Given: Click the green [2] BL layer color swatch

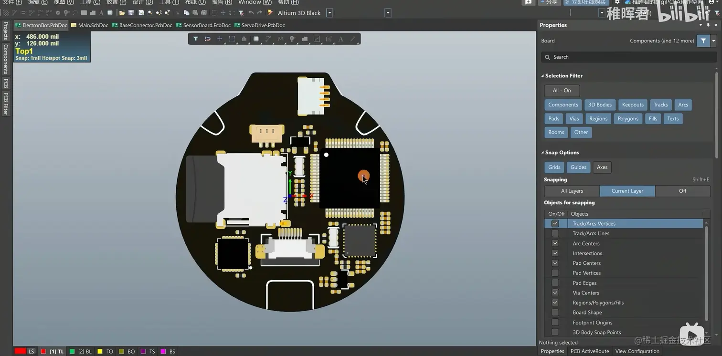Looking at the screenshot, I should [x=72, y=352].
